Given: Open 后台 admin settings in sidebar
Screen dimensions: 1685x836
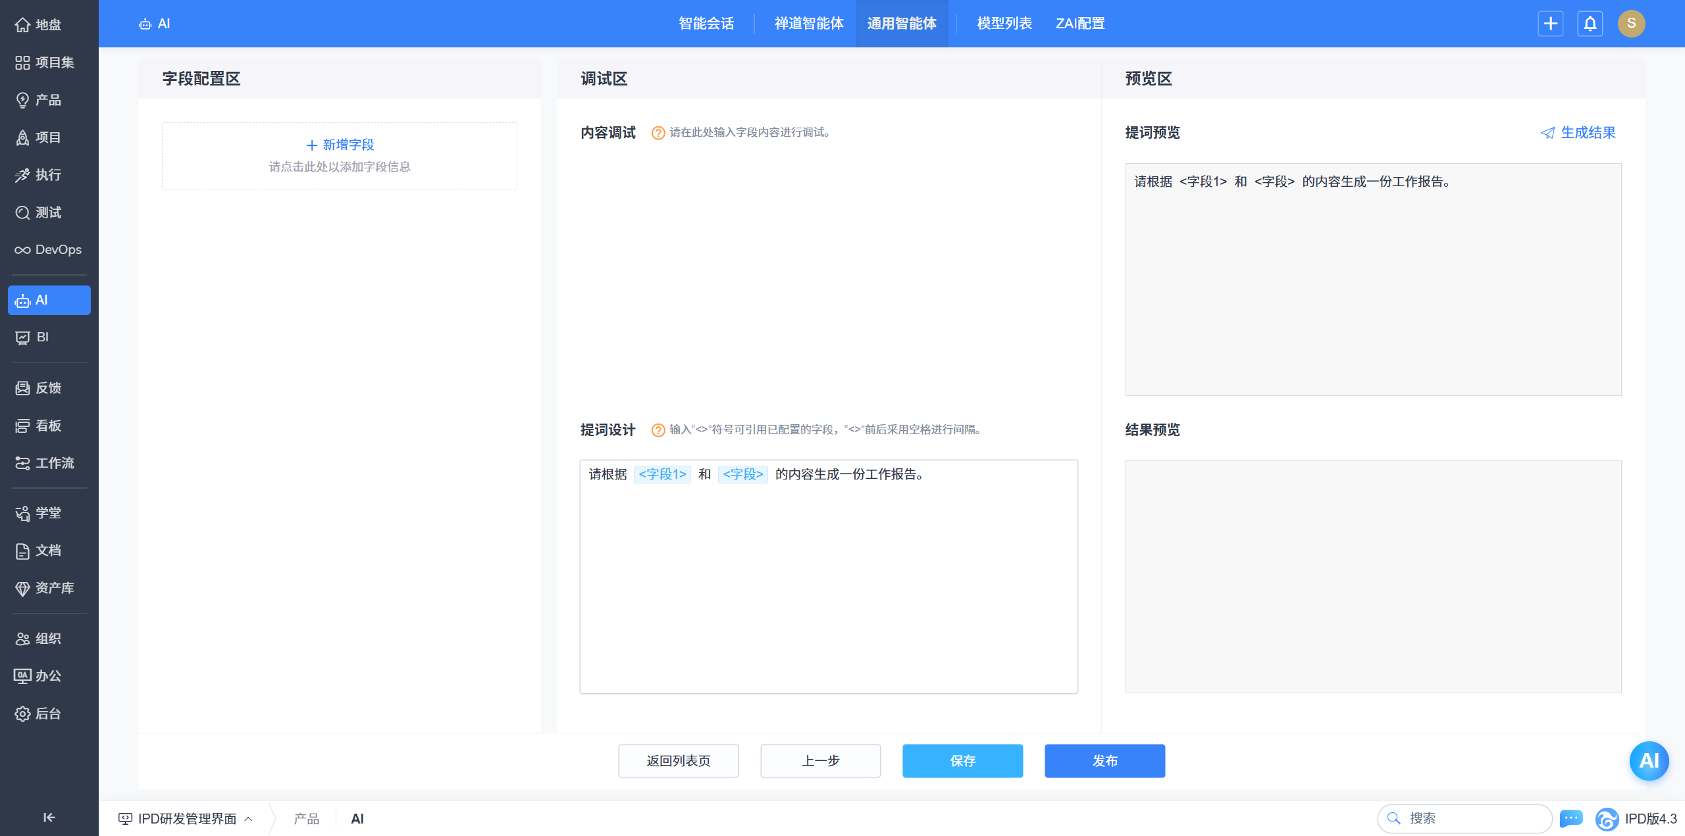Looking at the screenshot, I should click(49, 714).
